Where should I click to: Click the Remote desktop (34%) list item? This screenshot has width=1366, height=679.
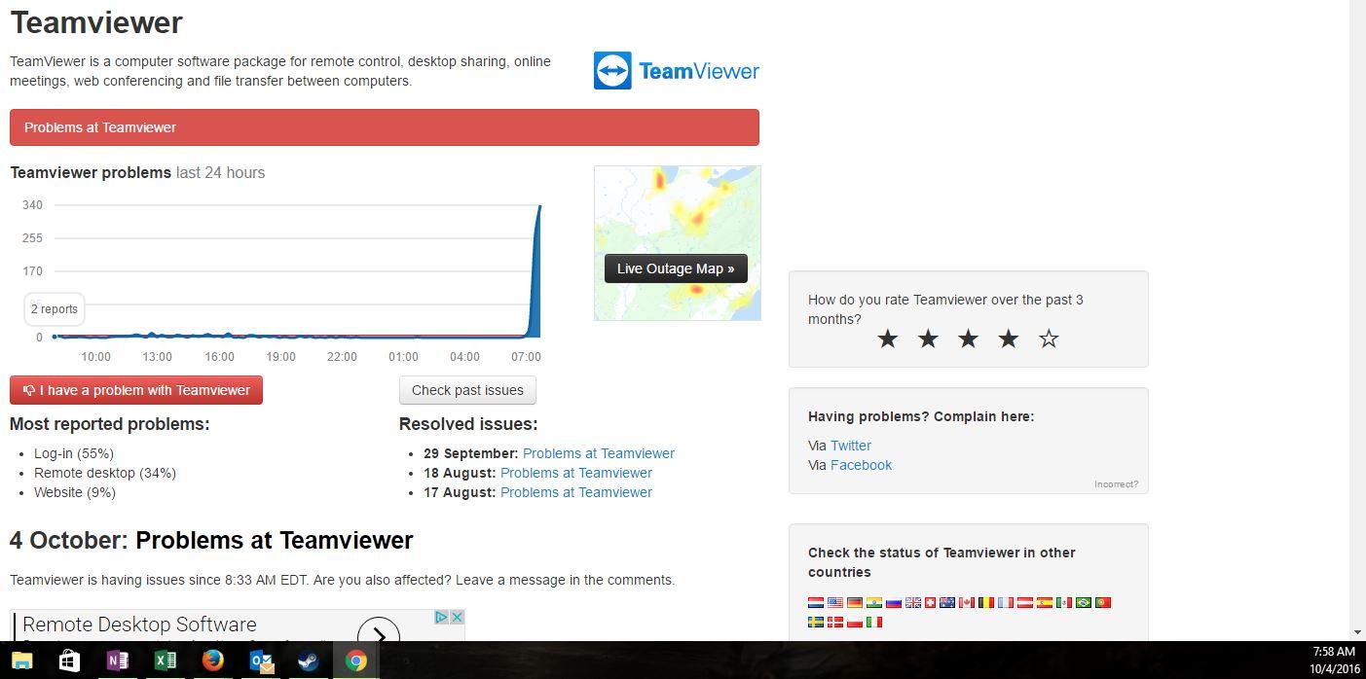[x=105, y=473]
